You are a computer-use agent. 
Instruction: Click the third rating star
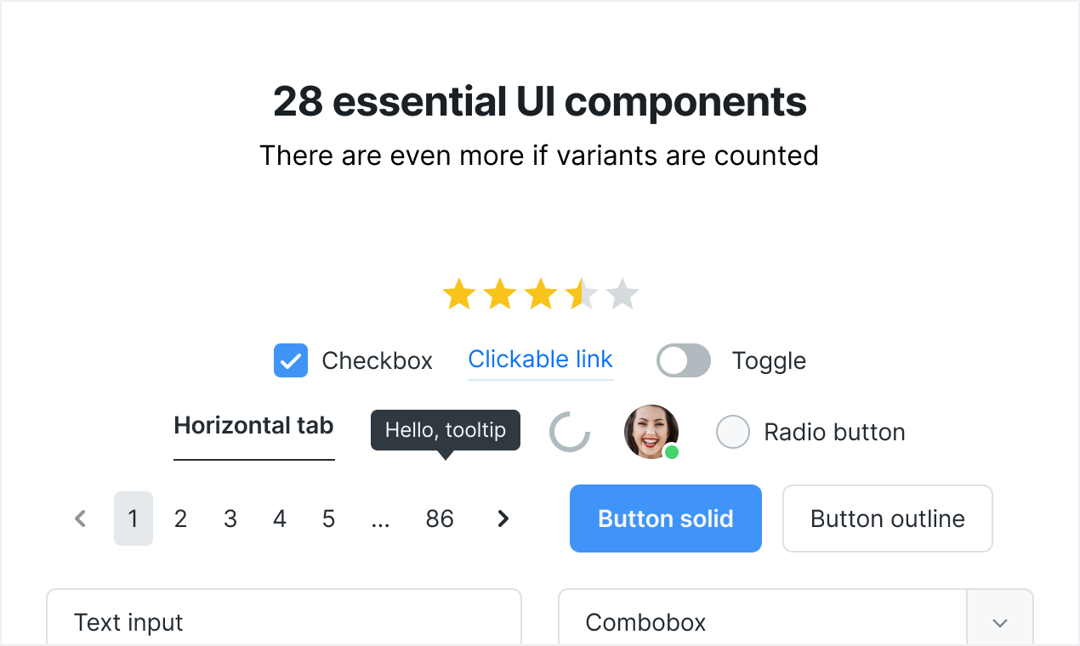(541, 295)
